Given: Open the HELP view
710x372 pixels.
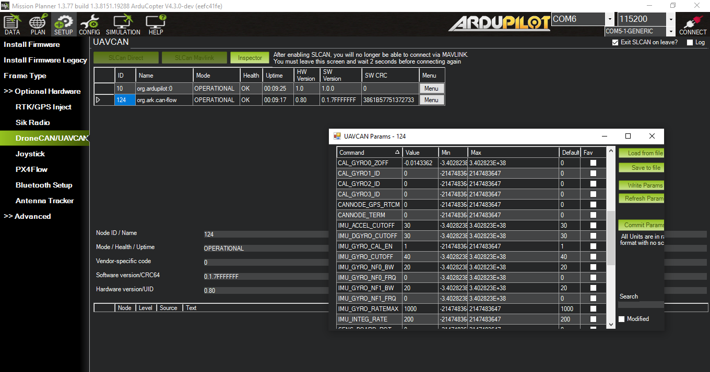Looking at the screenshot, I should tap(156, 25).
